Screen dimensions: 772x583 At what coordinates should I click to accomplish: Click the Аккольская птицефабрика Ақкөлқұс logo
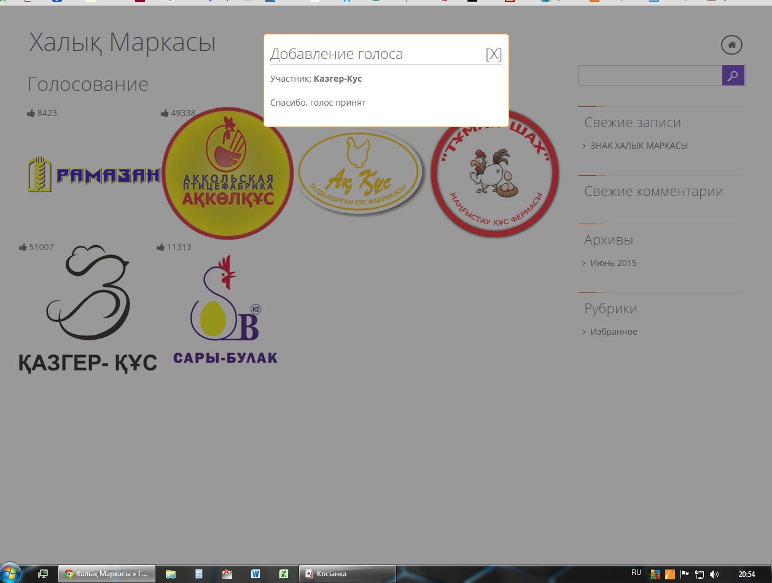click(x=228, y=173)
